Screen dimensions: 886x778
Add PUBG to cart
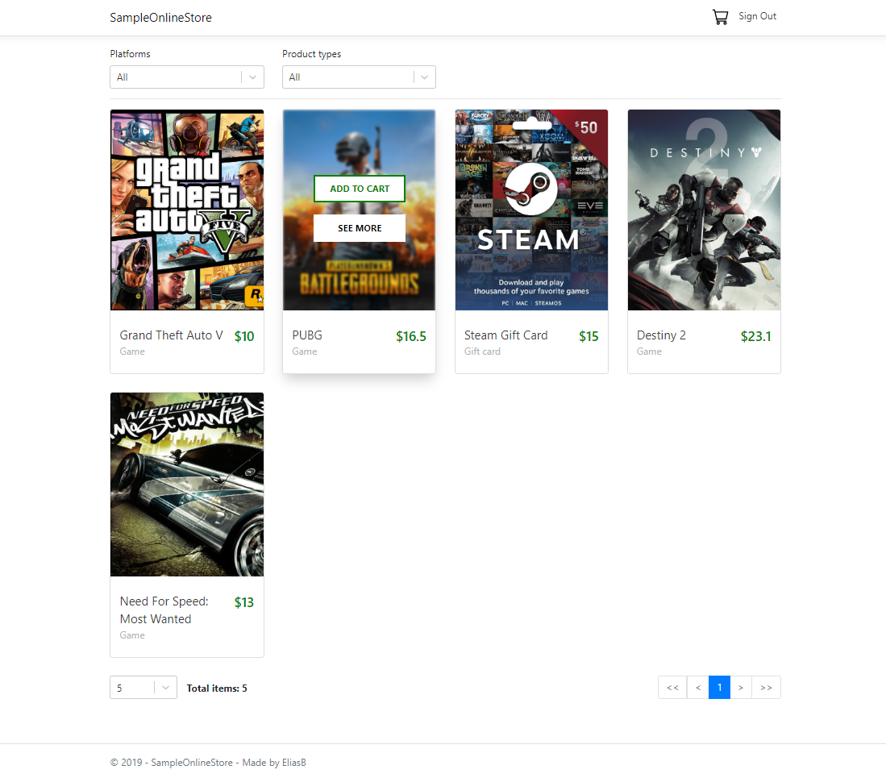[360, 189]
